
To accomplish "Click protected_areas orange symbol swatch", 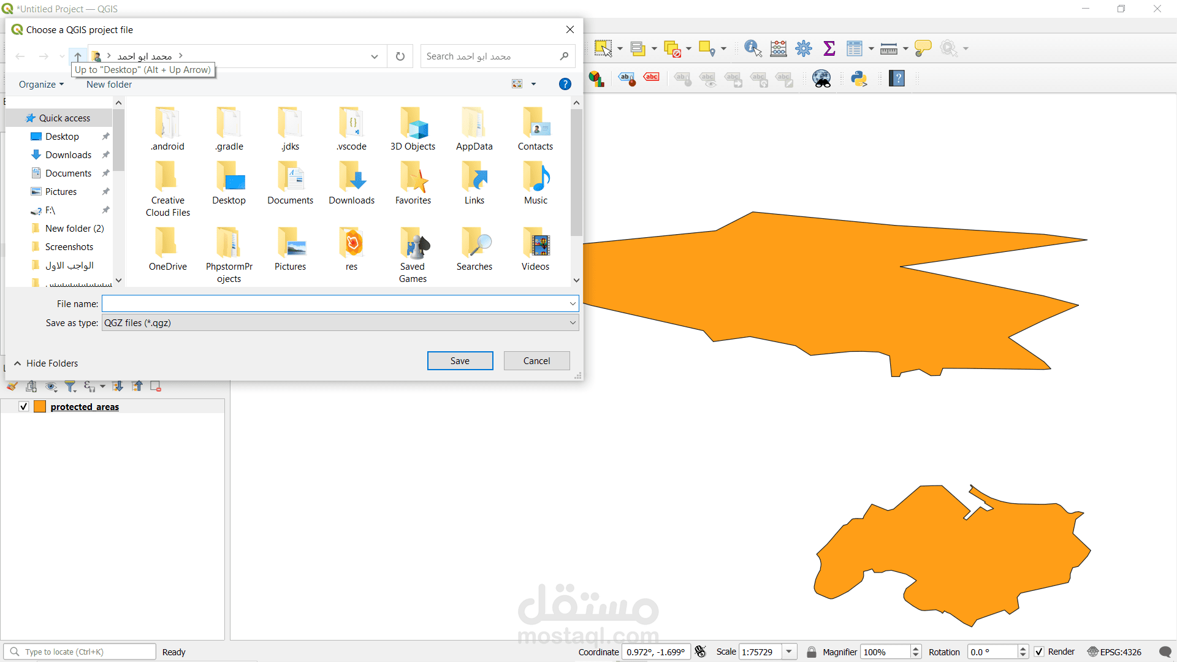I will click(x=40, y=406).
